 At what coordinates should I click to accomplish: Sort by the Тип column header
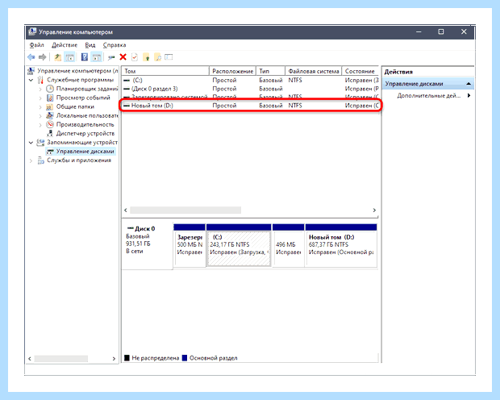pos(270,71)
